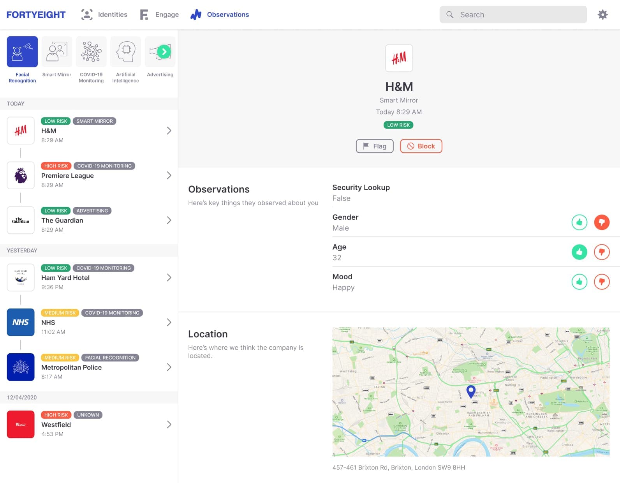Click the 'Premiere League' entry name

67,176
